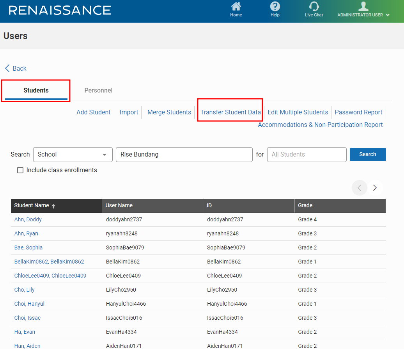This screenshot has width=404, height=349.
Task: Open student Han, Aiden
Action: 27,346
